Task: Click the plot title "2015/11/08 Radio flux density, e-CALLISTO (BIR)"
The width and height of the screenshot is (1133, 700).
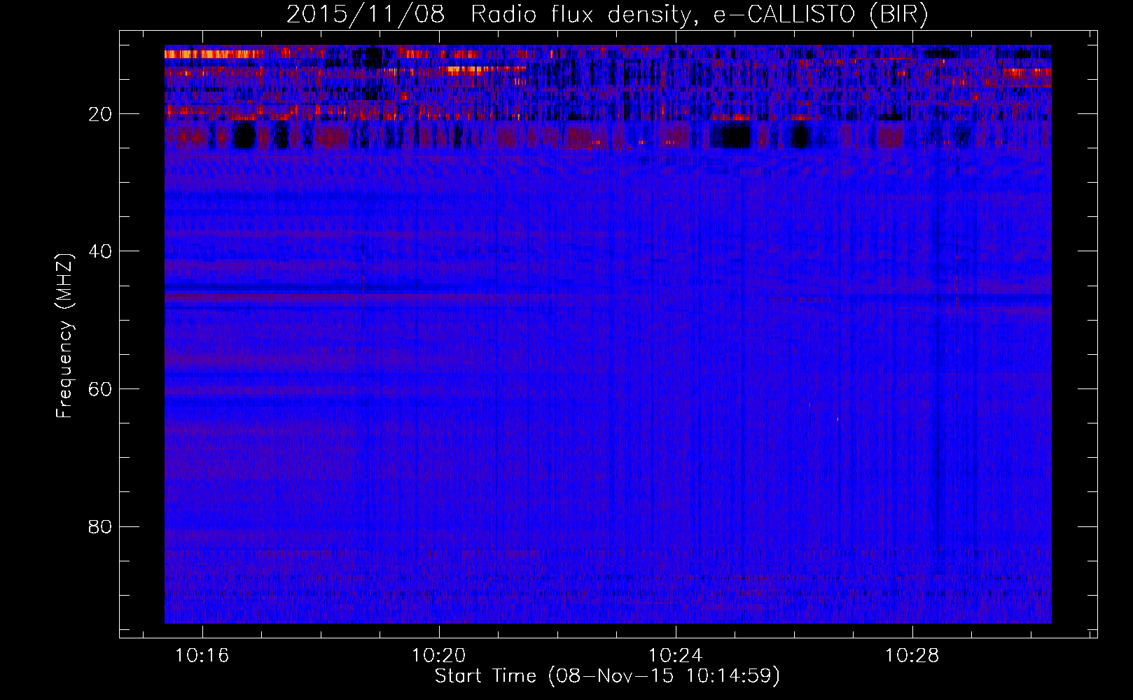Action: [x=607, y=15]
